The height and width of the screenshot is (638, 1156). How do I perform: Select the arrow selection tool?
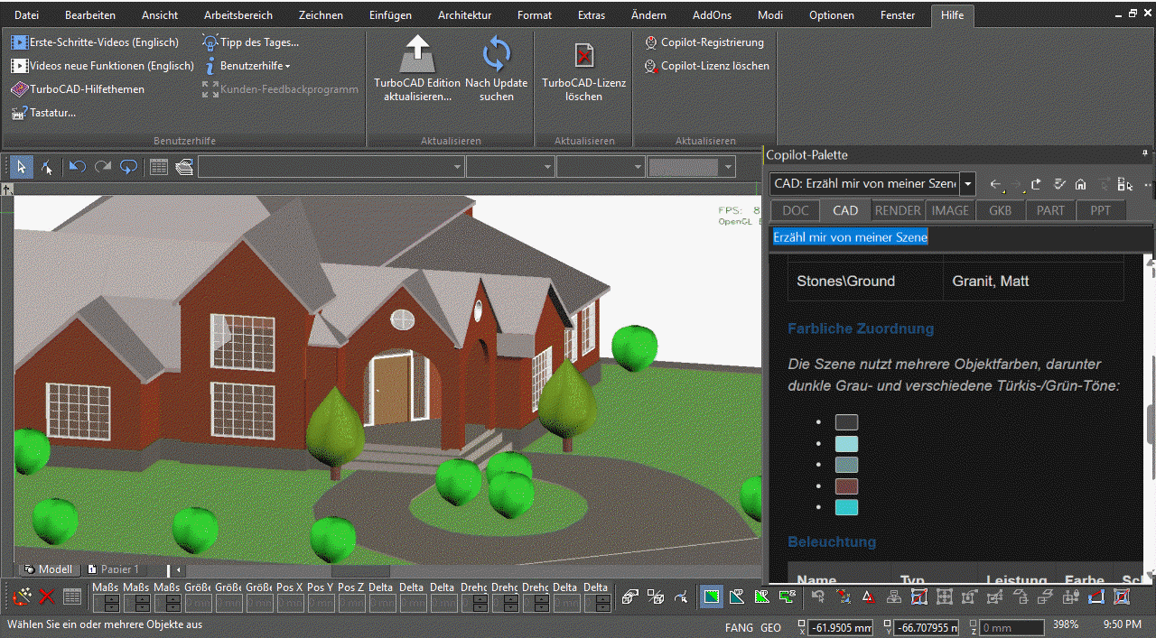pyautogui.click(x=22, y=167)
